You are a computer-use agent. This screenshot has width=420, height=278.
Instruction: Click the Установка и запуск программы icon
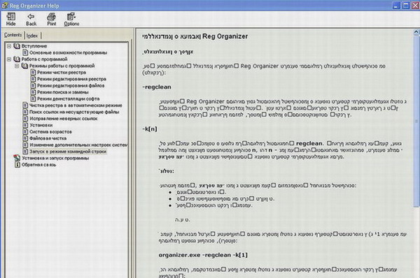17,158
